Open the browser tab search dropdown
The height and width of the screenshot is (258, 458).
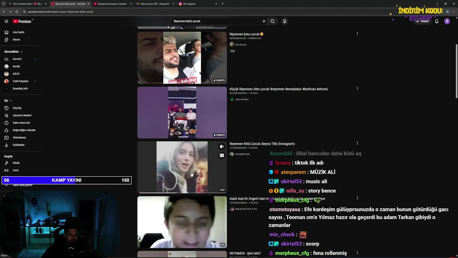pyautogui.click(x=4, y=4)
